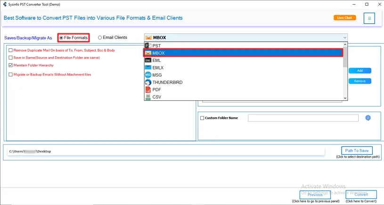Click envelope icon in the MBOX combo box
The image size is (384, 205).
[148, 38]
